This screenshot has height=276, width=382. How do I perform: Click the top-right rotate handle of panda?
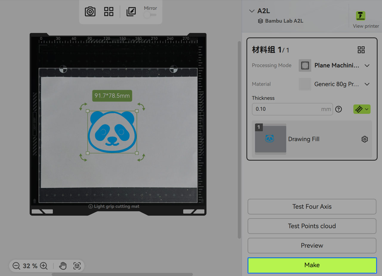pyautogui.click(x=141, y=107)
